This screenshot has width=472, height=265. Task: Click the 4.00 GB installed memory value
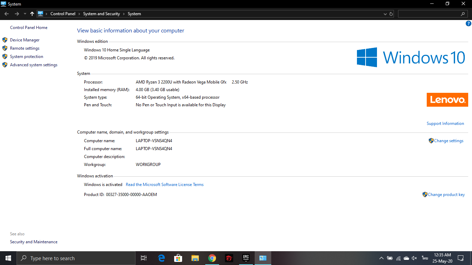coord(158,90)
